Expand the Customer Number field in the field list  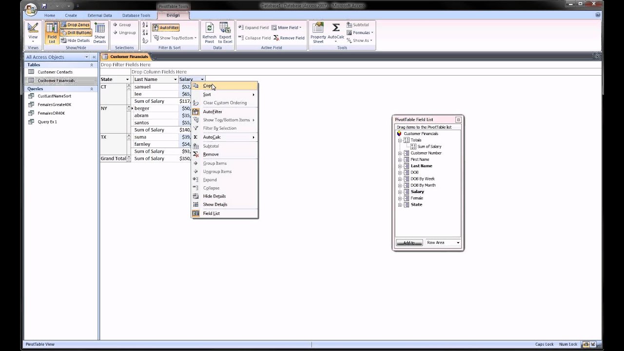(400, 153)
